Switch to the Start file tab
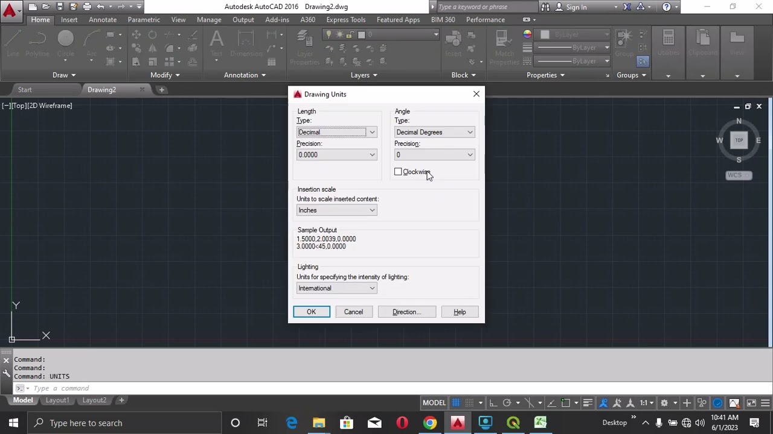The image size is (773, 434). coord(25,90)
